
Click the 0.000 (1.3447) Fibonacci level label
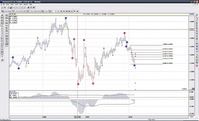click(167, 63)
